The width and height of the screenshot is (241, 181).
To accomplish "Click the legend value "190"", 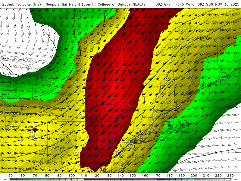I will click(x=182, y=176).
